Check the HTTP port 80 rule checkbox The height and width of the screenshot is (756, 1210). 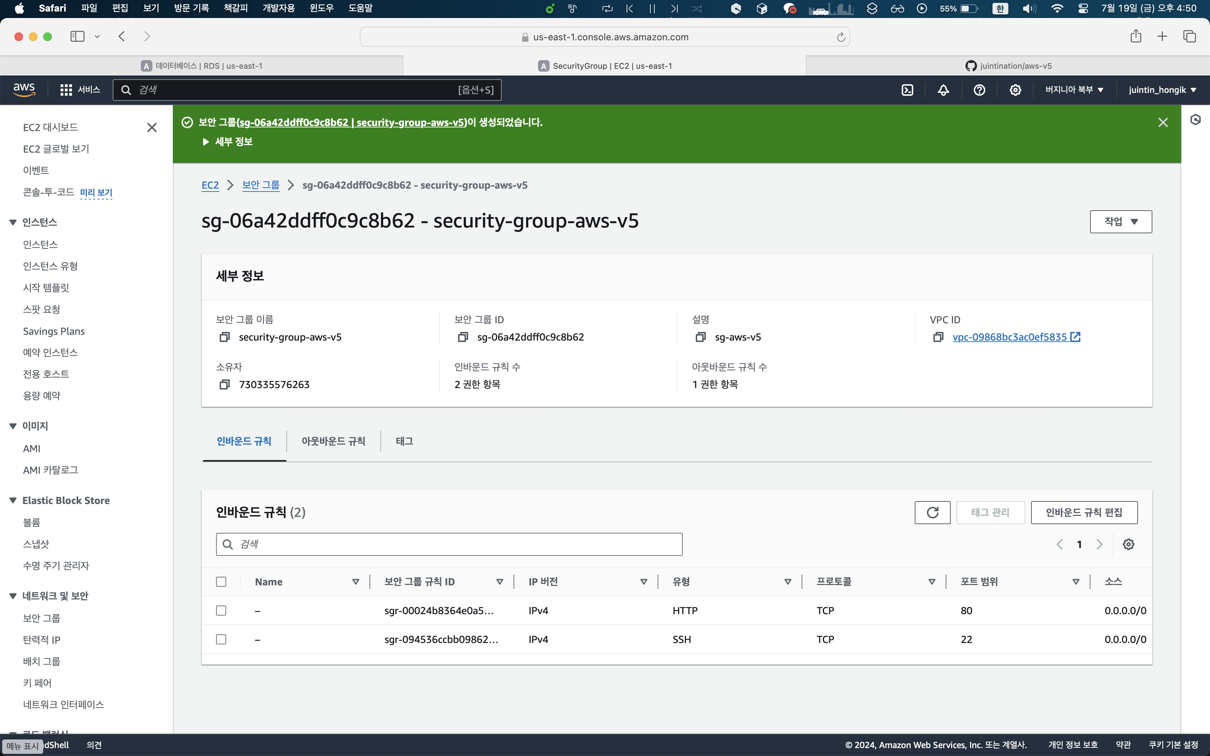pyautogui.click(x=221, y=611)
